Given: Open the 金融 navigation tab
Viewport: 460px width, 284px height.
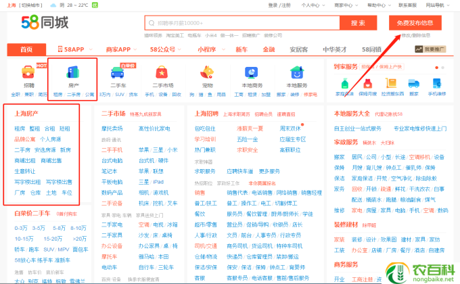Looking at the screenshot, I should (x=269, y=49).
